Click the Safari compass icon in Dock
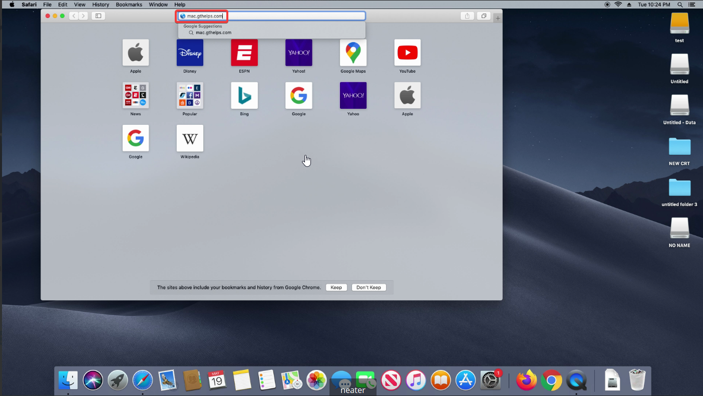Viewport: 703px width, 396px height. click(x=143, y=381)
